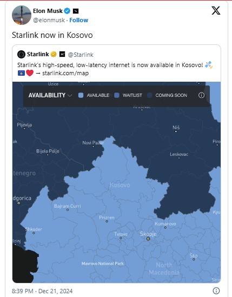Open the @Starlink handle

[x=81, y=55]
